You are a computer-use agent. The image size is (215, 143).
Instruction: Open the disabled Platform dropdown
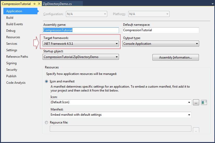pyautogui.click(x=149, y=14)
